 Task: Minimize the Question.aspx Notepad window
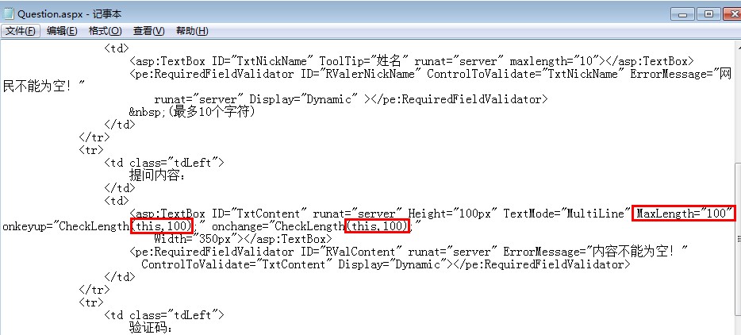click(683, 14)
